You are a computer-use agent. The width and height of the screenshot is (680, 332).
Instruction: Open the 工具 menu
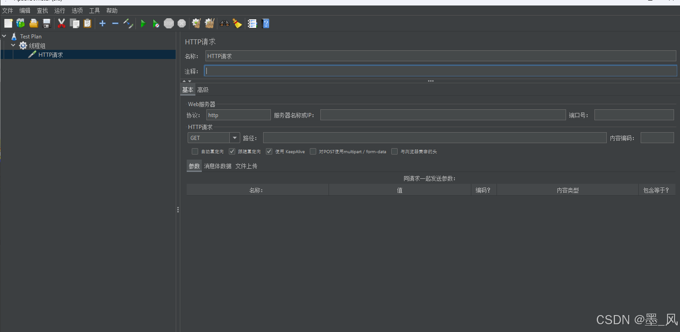[x=94, y=11]
